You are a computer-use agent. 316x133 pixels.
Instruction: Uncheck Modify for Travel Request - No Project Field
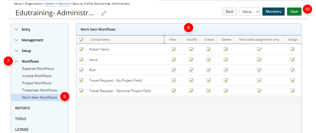(191, 81)
